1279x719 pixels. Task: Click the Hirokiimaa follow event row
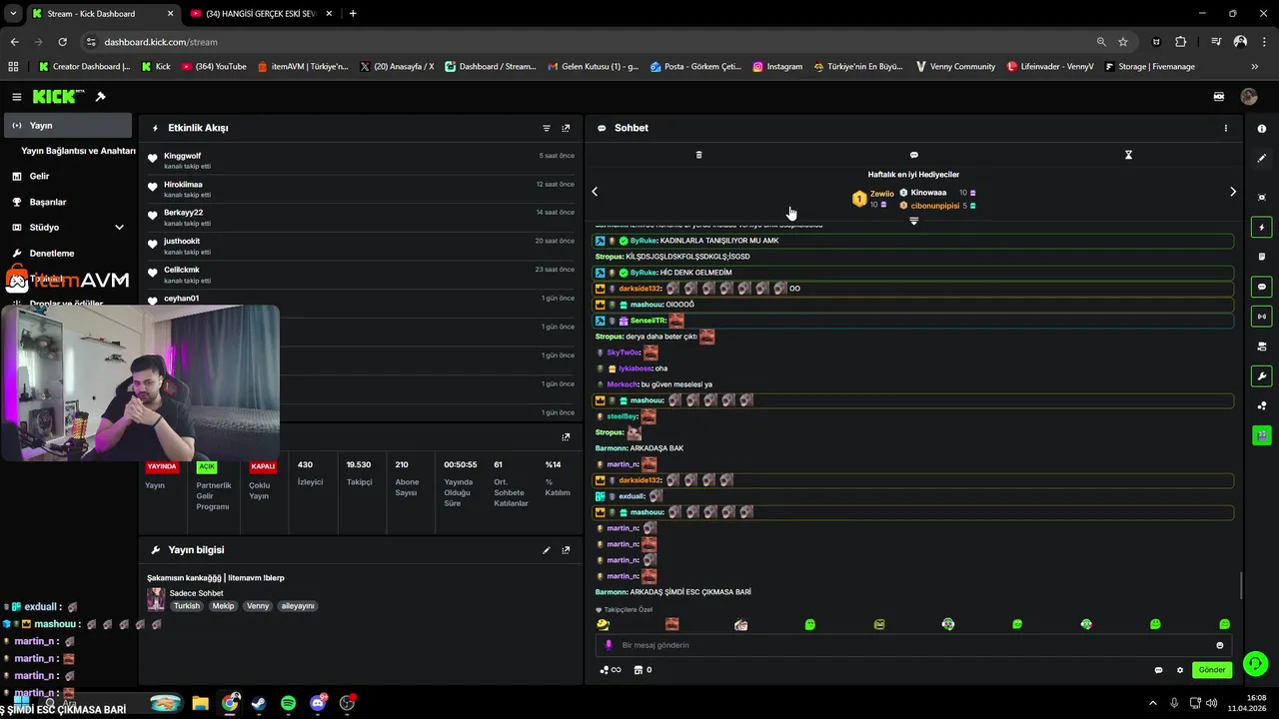[x=361, y=189]
